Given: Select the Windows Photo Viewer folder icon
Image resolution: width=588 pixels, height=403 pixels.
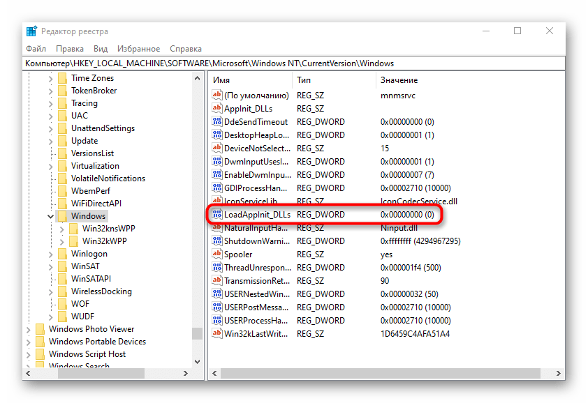Looking at the screenshot, I should (x=40, y=329).
